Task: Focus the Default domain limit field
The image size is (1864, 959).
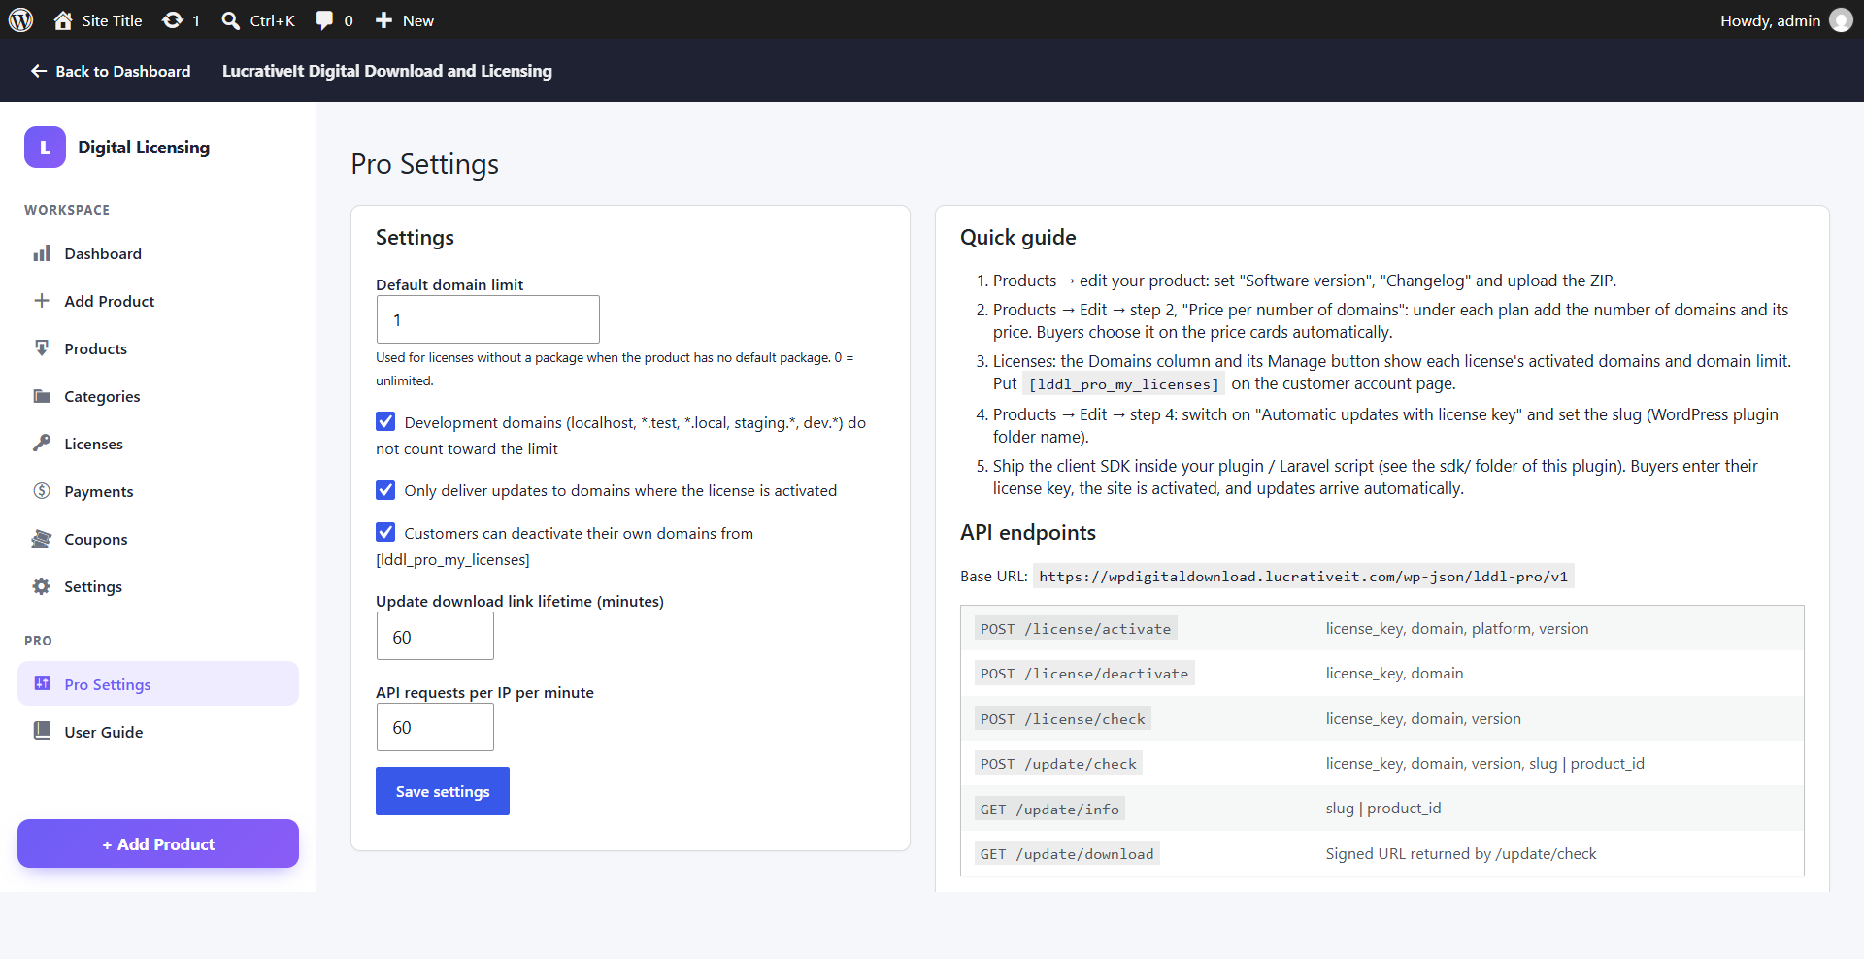Action: pos(488,319)
